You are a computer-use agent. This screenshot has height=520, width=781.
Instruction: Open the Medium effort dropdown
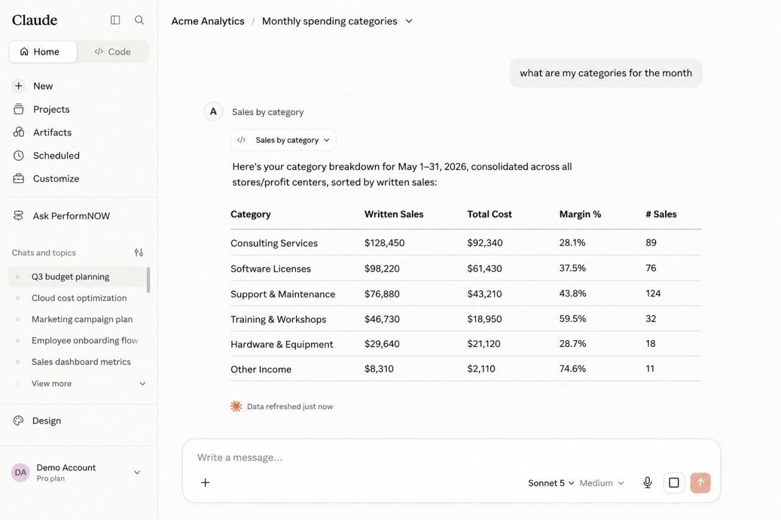tap(602, 483)
